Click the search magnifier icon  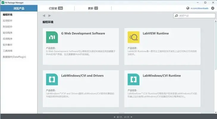(176, 16)
